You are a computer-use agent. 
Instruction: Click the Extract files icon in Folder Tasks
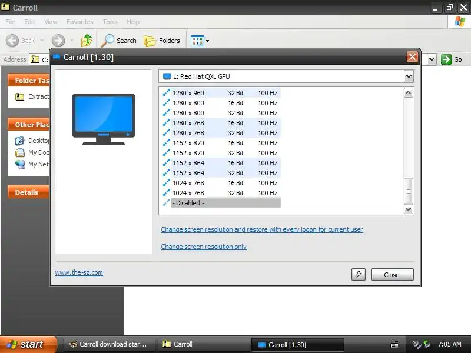[20, 96]
